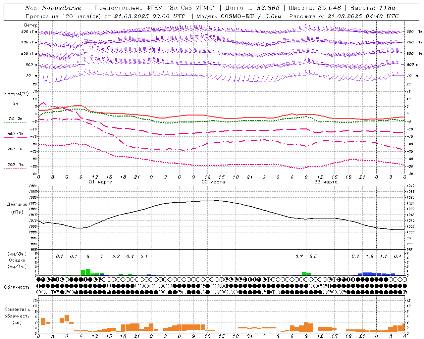The width and height of the screenshot is (424, 339).
Task: Click the (км) unit label
Action: [17, 323]
